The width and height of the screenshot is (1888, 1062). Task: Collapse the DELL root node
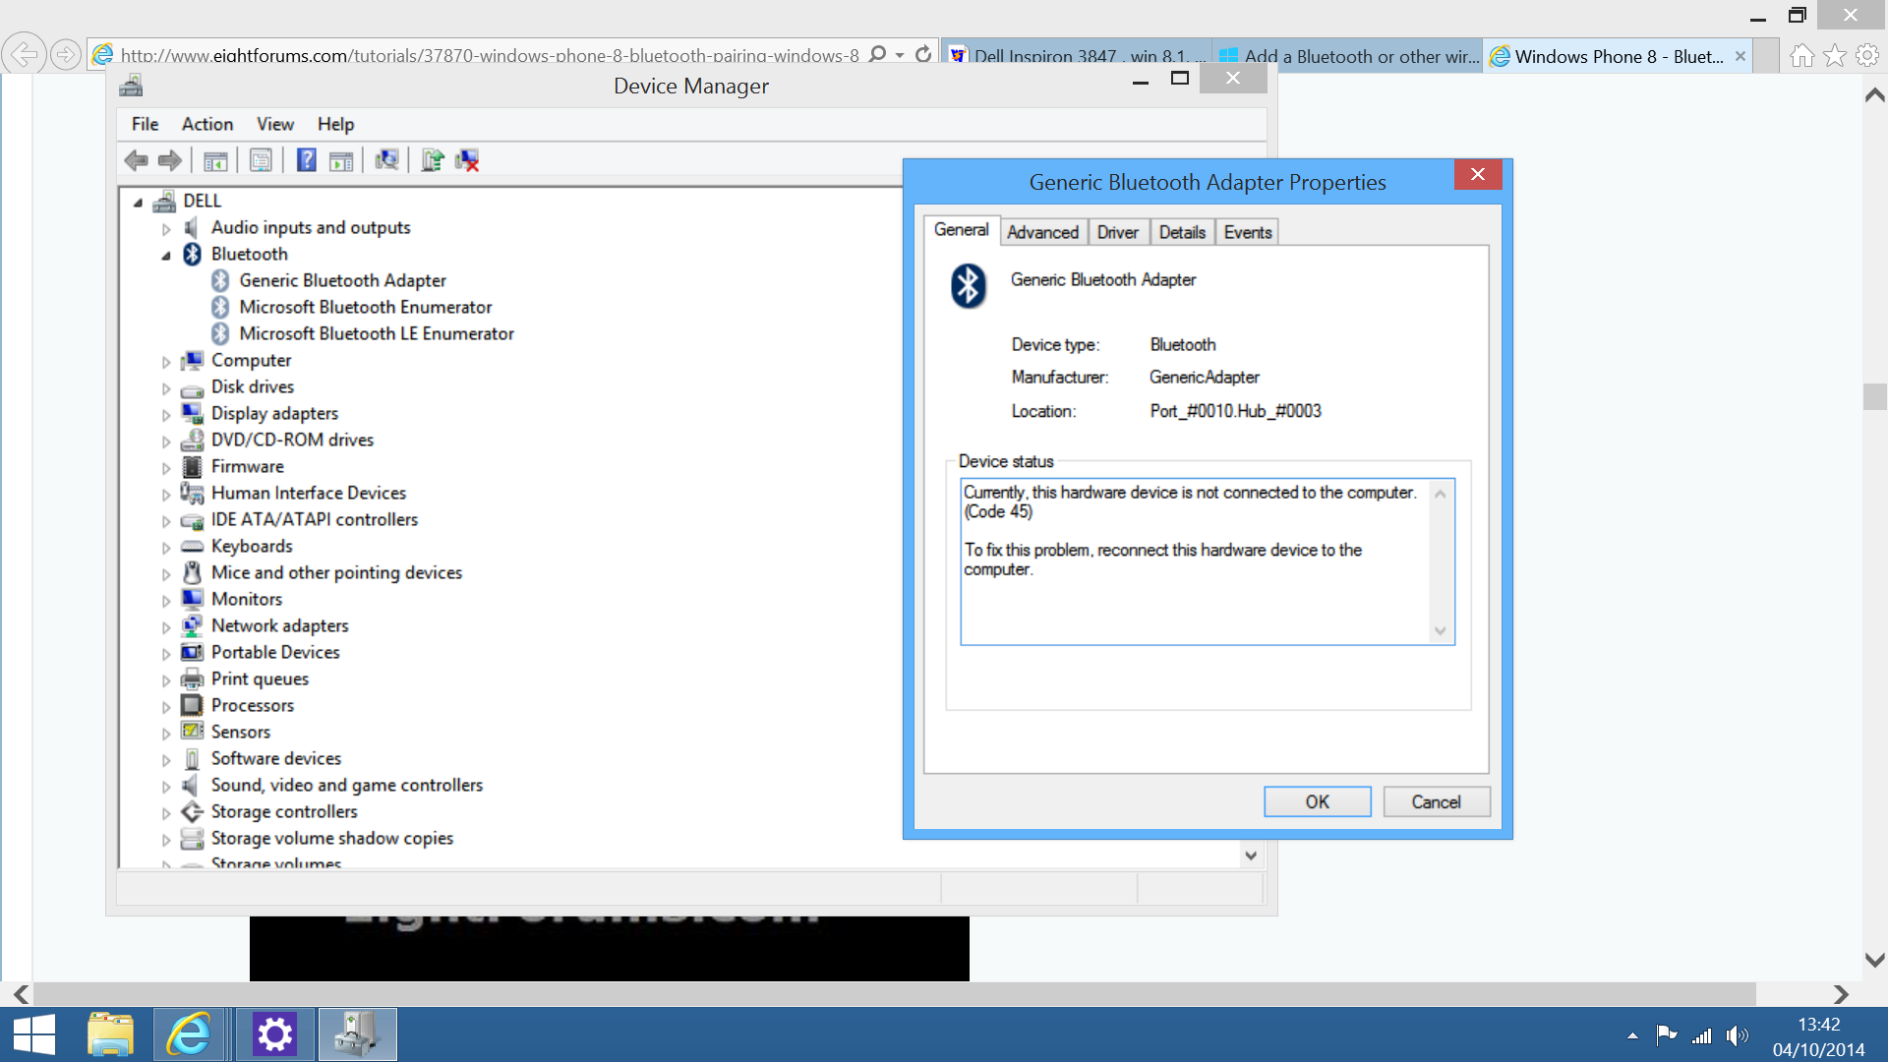tap(138, 203)
